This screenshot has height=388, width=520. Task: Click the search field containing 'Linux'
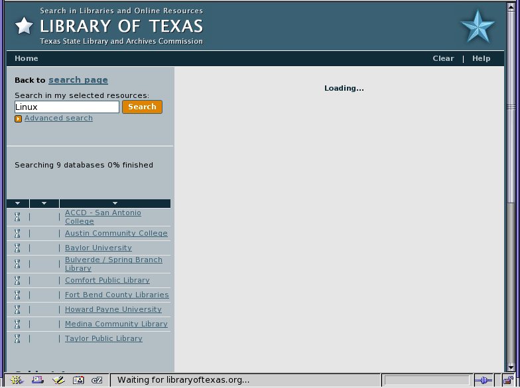66,107
